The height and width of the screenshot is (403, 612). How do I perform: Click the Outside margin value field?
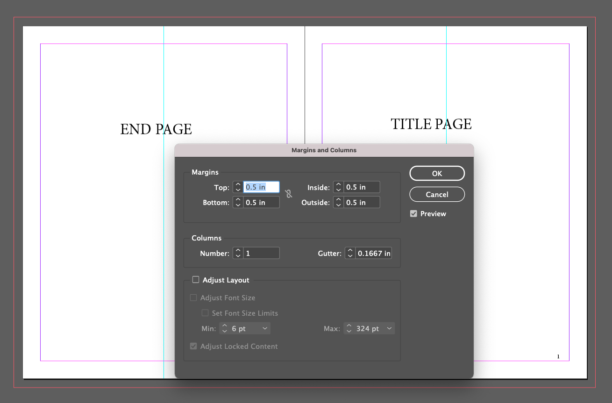point(362,203)
